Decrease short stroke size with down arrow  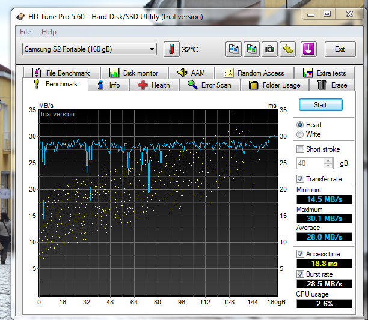[x=328, y=166]
